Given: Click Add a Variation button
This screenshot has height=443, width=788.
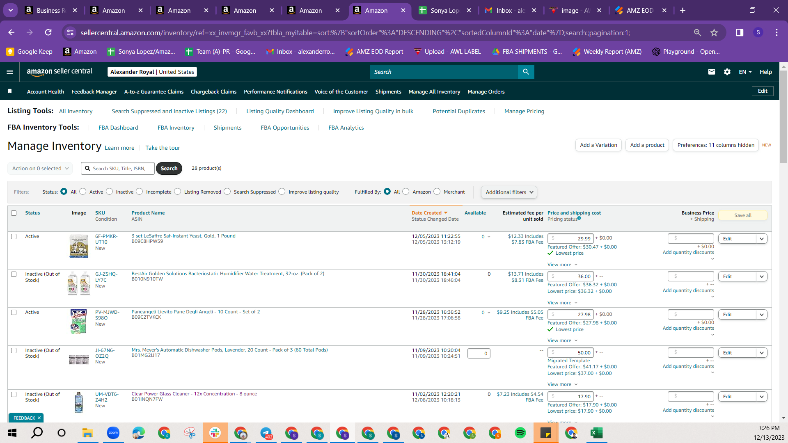Looking at the screenshot, I should [x=598, y=145].
